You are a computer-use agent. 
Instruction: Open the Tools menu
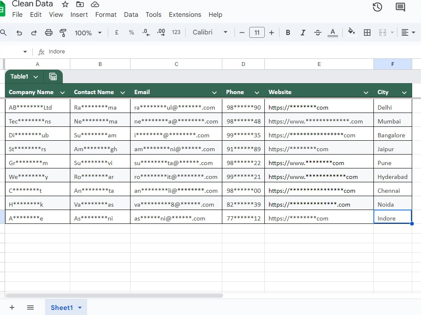153,14
